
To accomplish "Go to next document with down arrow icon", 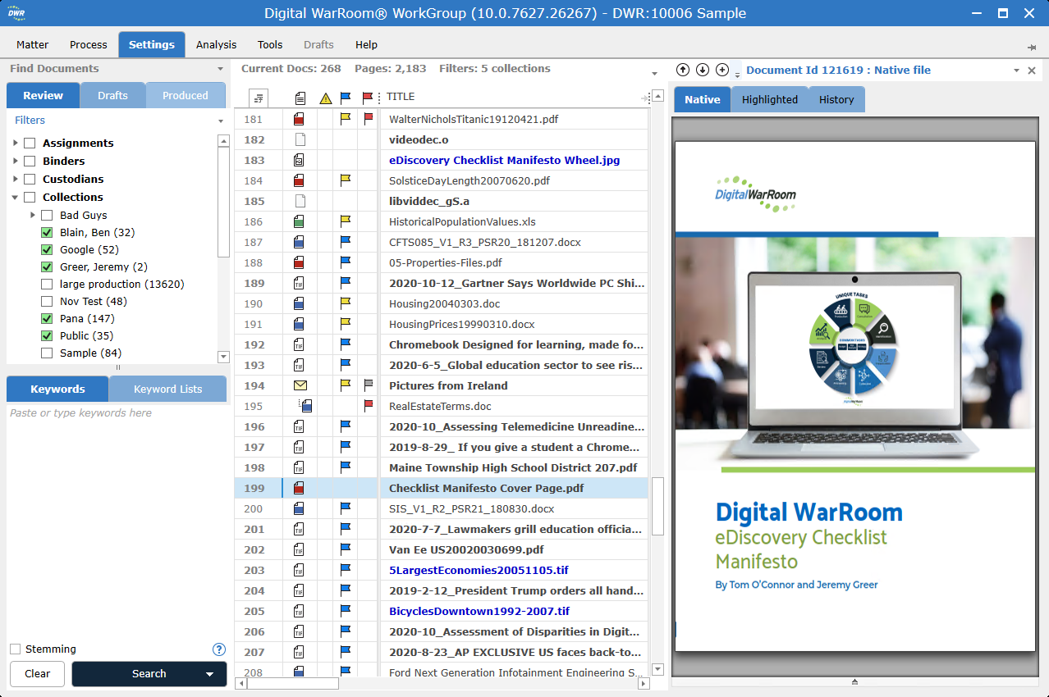I will 703,70.
